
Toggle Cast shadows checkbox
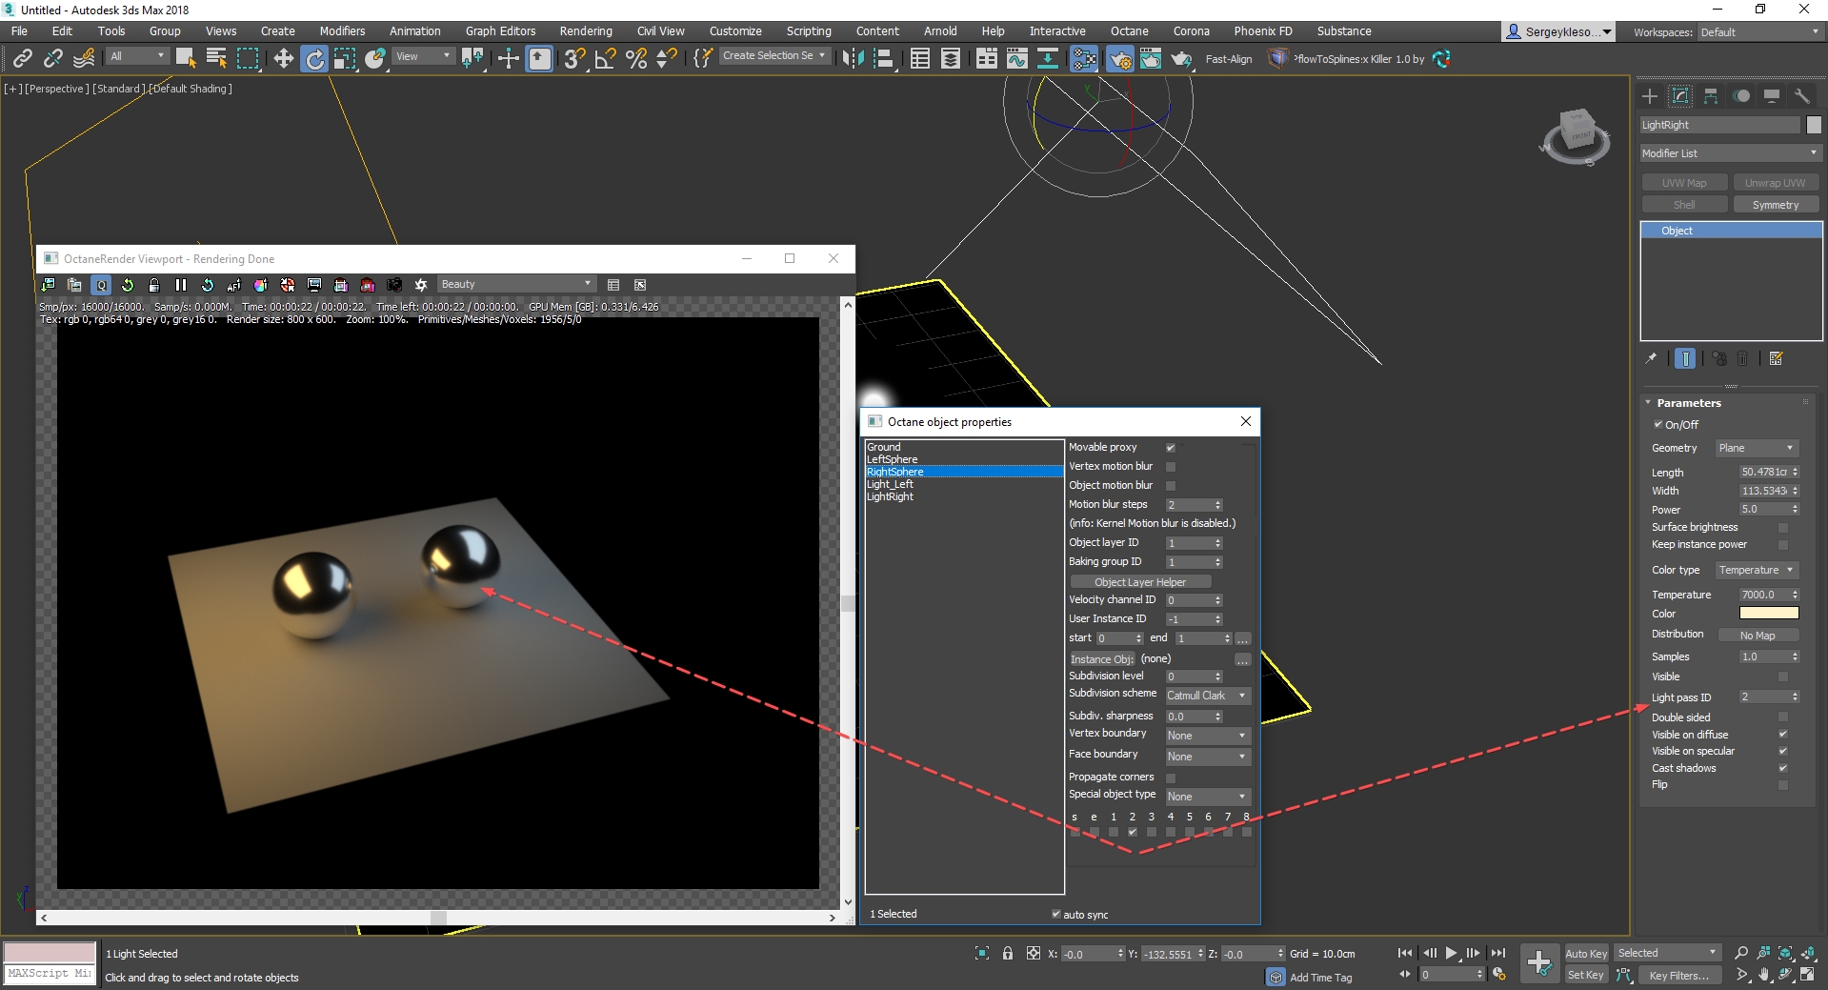click(x=1783, y=768)
